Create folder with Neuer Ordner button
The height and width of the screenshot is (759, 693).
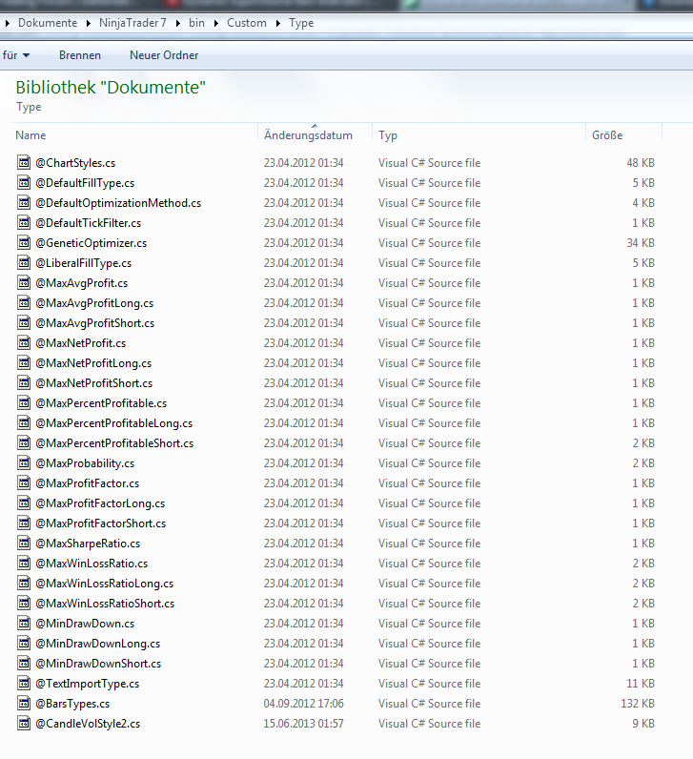164,55
